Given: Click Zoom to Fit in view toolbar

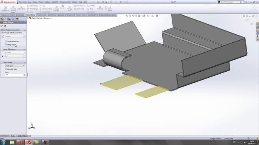Looking at the screenshot, I should click(x=127, y=16).
